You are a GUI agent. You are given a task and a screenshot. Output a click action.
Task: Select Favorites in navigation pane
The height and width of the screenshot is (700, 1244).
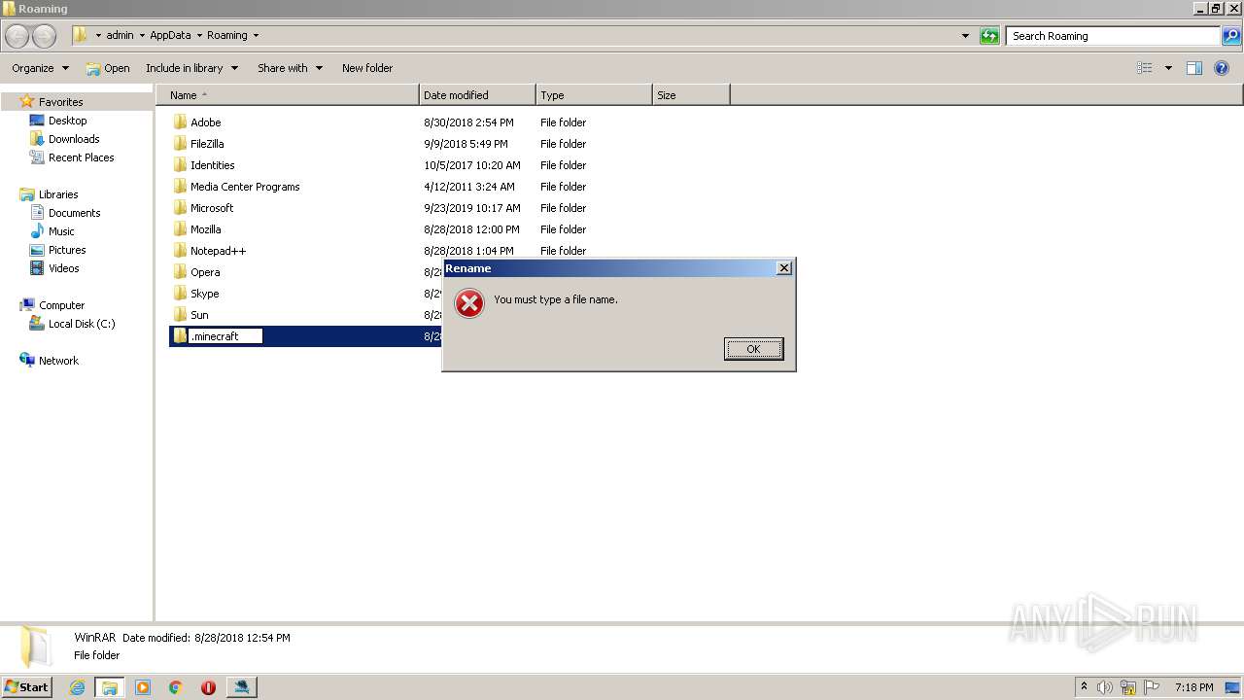point(60,102)
